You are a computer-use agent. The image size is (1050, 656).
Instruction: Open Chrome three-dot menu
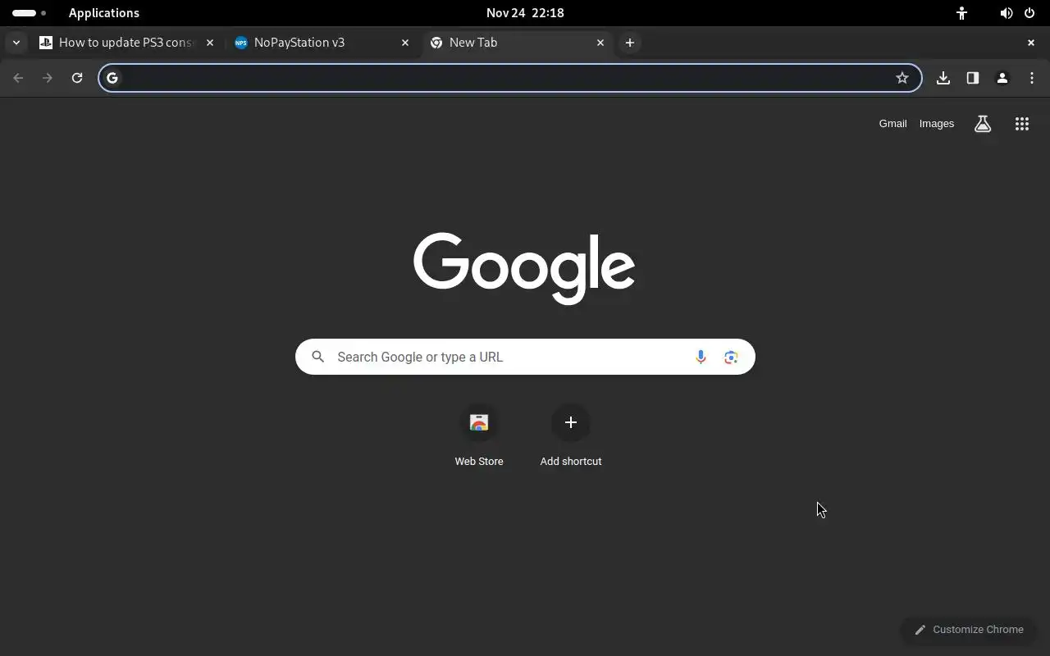(x=1032, y=78)
